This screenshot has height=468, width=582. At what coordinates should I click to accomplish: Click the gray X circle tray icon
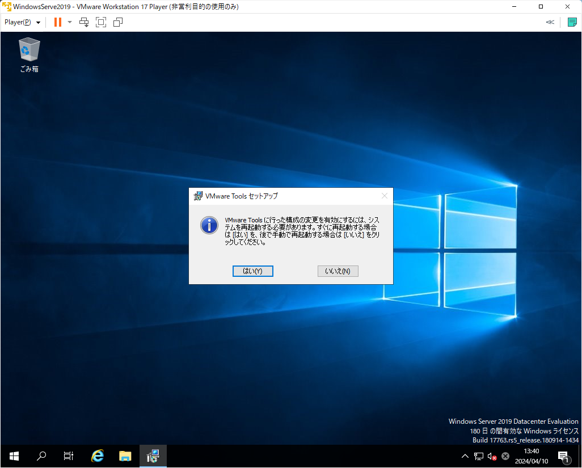pyautogui.click(x=505, y=456)
